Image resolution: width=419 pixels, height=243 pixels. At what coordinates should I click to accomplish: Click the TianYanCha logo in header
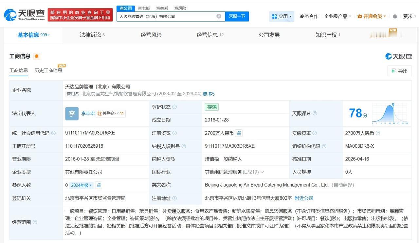[25, 15]
